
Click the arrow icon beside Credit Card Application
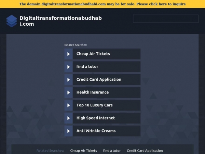click(x=69, y=80)
